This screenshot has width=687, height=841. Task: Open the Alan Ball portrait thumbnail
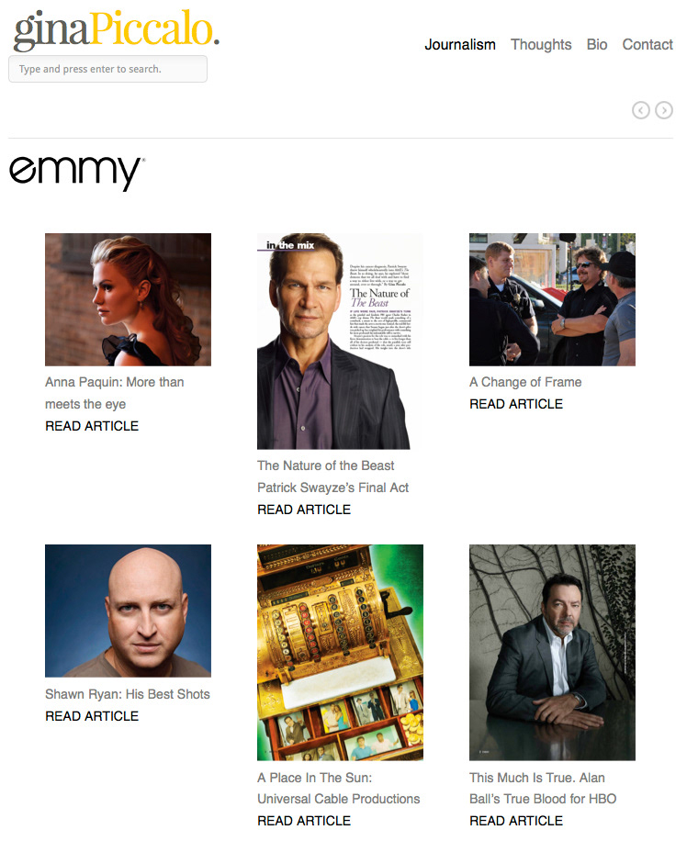552,653
